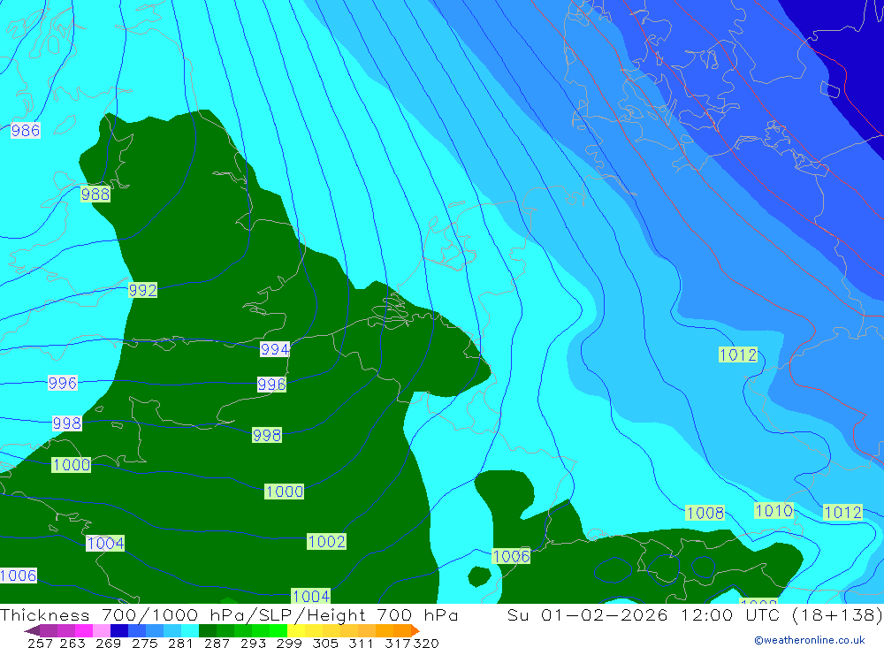Viewport: 884px width, 648px height.
Task: Select the bright magenta legend swatch
Action: coord(82,630)
